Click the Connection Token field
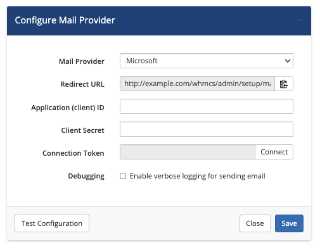This screenshot has height=250, width=320. coord(188,152)
